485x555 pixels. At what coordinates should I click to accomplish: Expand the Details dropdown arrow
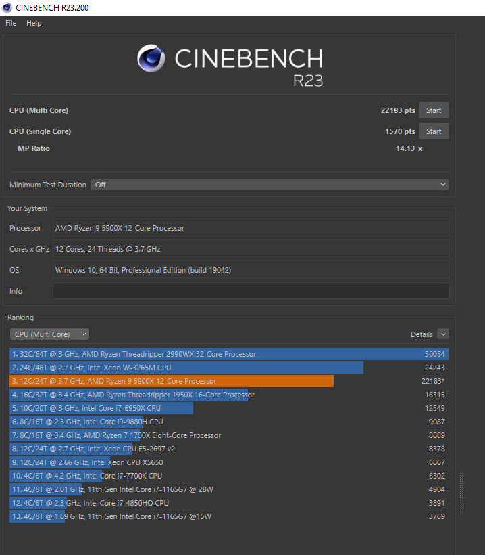pyautogui.click(x=443, y=334)
